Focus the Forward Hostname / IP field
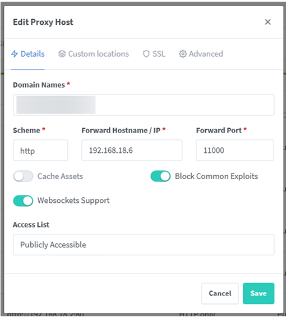Image resolution: width=287 pixels, height=318 pixels. point(132,150)
